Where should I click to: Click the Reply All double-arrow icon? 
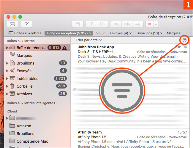coord(127,24)
